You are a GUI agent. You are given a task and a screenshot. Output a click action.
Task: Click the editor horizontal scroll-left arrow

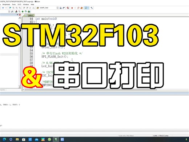(x=23, y=90)
